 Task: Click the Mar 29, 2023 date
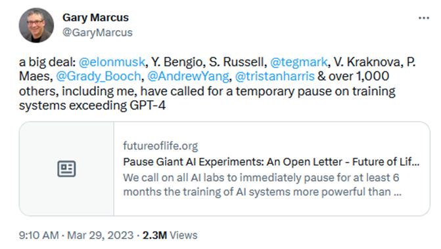[x=101, y=235]
